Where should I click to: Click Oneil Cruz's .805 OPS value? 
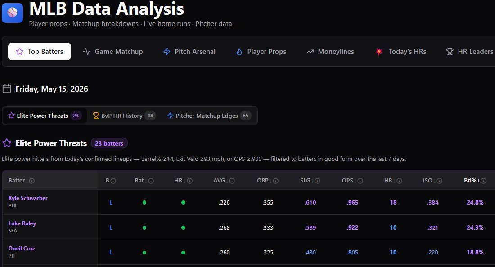coord(352,253)
